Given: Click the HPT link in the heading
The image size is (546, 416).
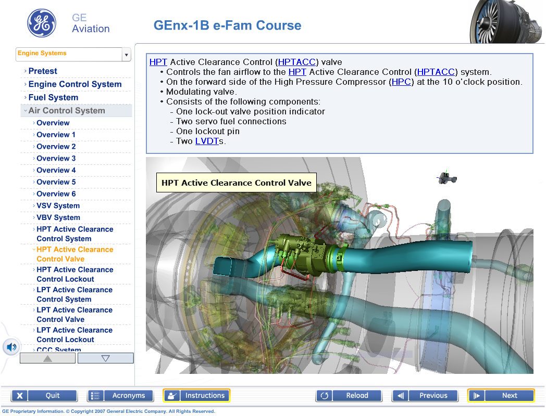Looking at the screenshot, I should pyautogui.click(x=158, y=62).
